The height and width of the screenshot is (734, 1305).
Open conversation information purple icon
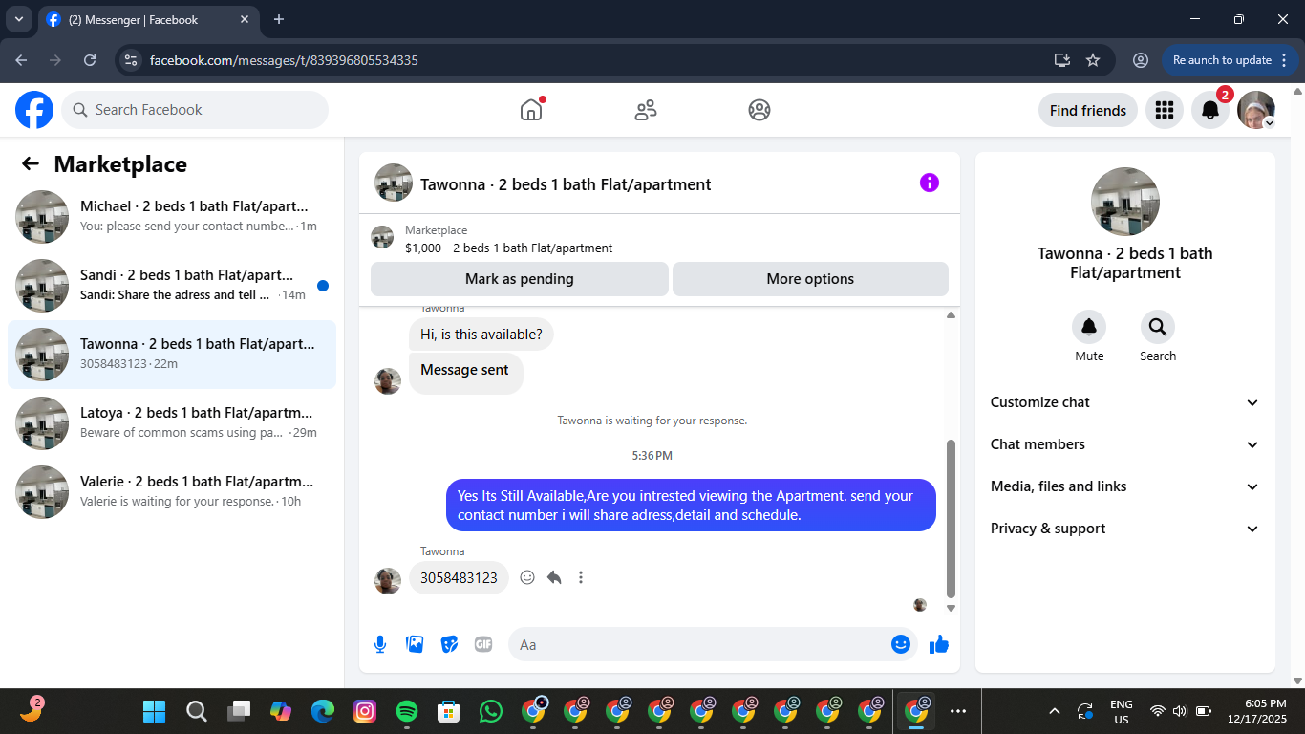coord(930,183)
